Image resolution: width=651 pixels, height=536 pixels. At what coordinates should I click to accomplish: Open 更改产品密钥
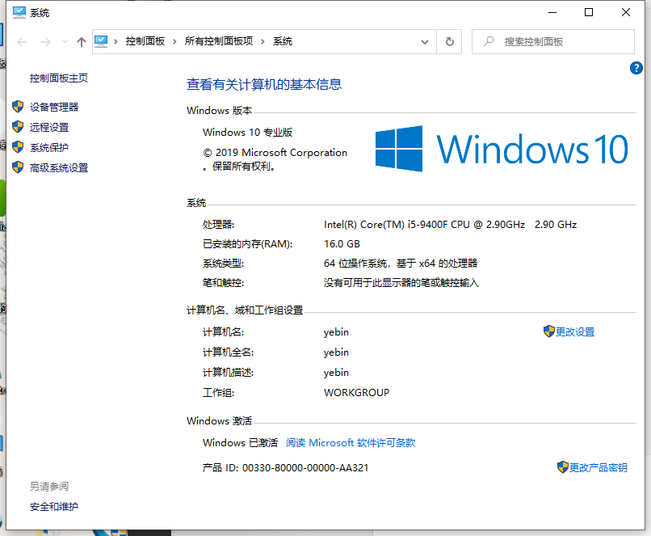598,467
